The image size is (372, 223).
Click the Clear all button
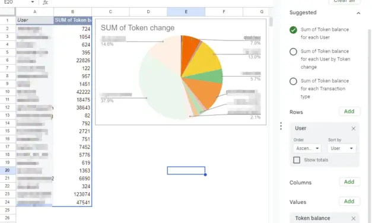[x=344, y=1]
